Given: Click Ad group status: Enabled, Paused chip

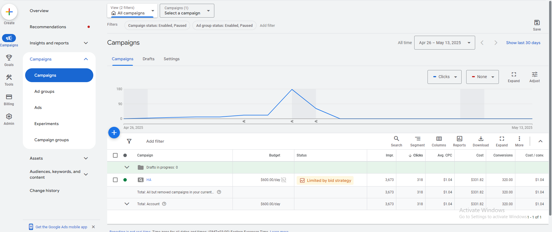Looking at the screenshot, I should point(224,25).
